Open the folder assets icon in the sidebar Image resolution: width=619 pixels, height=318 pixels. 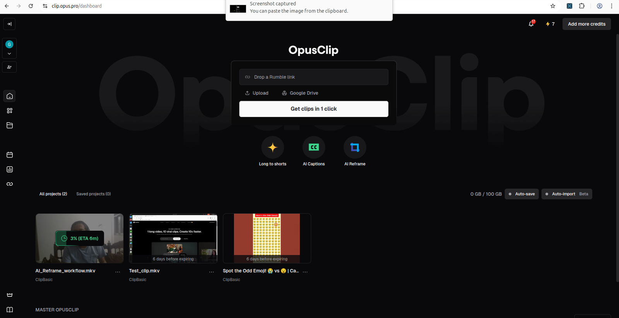click(x=10, y=125)
